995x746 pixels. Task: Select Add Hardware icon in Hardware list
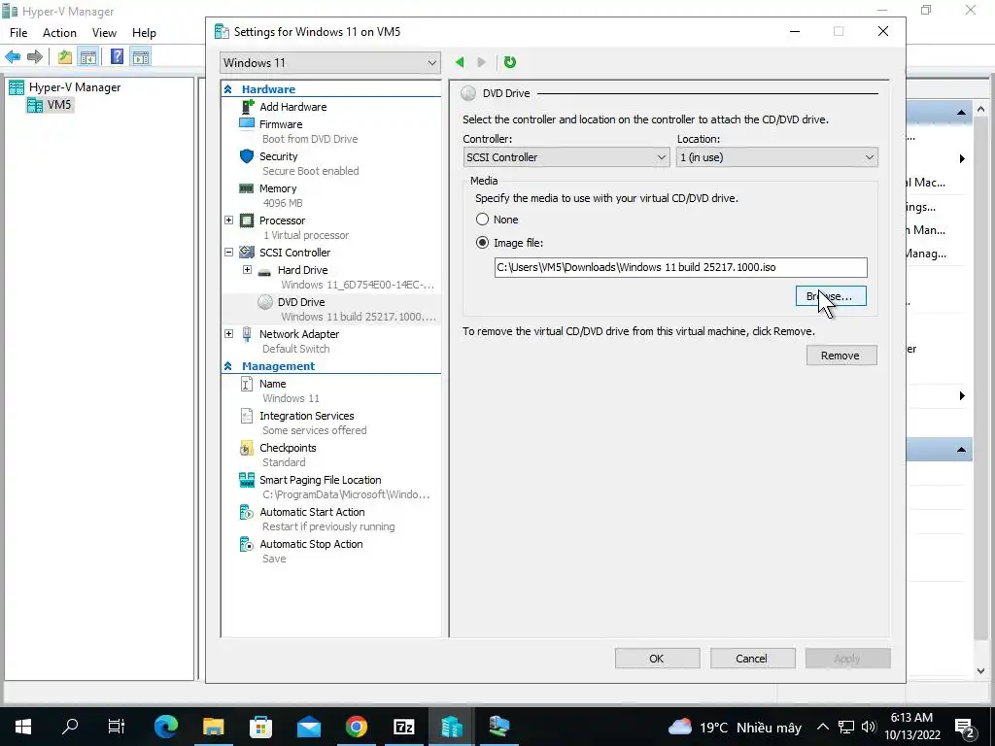click(x=248, y=107)
